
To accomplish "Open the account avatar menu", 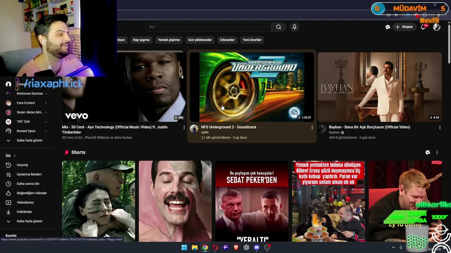I will click(437, 27).
